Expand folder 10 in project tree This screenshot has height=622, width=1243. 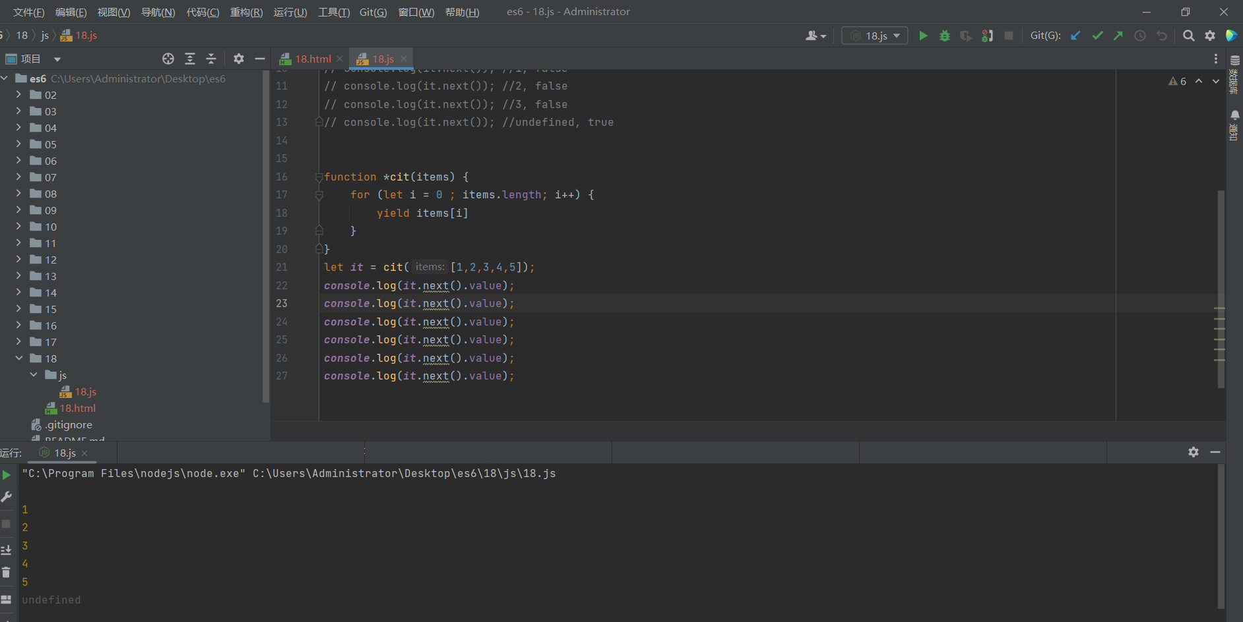pos(18,226)
